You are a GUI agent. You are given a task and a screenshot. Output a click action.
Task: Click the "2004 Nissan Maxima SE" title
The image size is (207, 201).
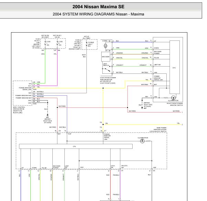pos(99,7)
